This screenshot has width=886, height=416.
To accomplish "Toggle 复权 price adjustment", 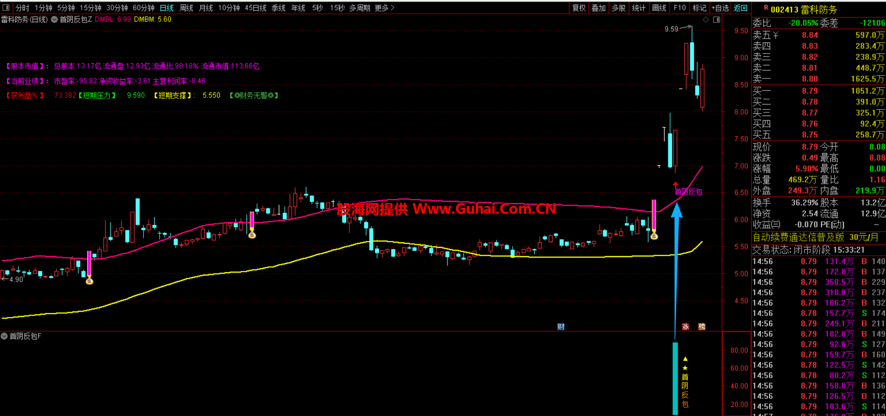I will 579,8.
